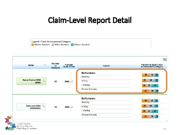Click Demo District's Research/Inquiry claim row
Screen dimensions: 180x135
point(106,89)
